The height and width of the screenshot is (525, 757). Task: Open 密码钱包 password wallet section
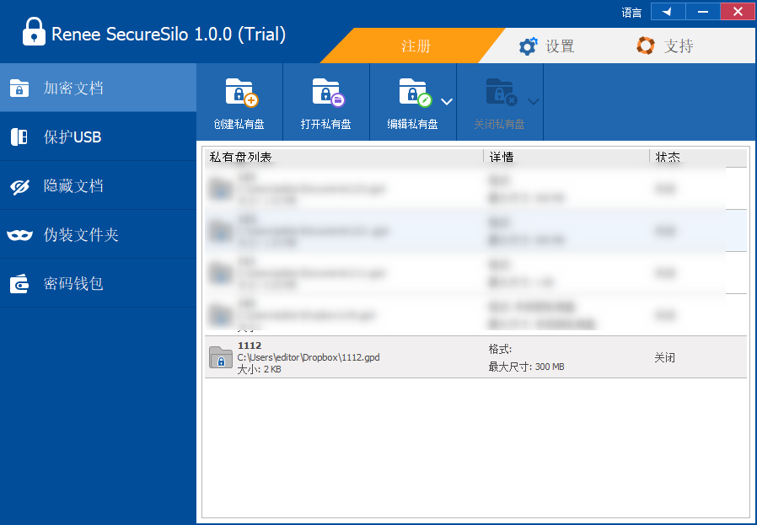pos(98,283)
